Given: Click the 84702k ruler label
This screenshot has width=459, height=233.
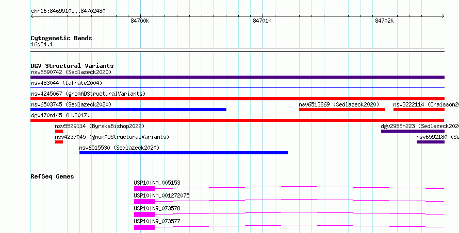Looking at the screenshot, I should coord(384,21).
